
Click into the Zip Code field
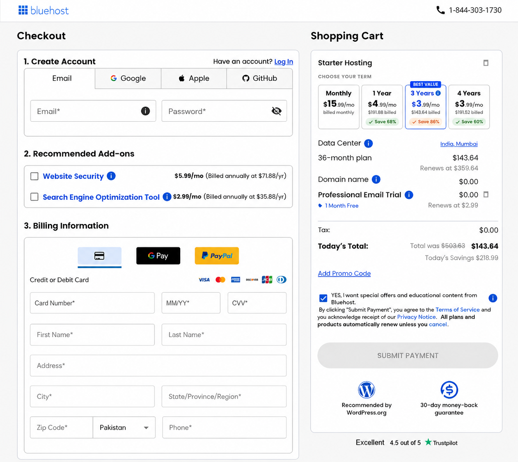(62, 428)
